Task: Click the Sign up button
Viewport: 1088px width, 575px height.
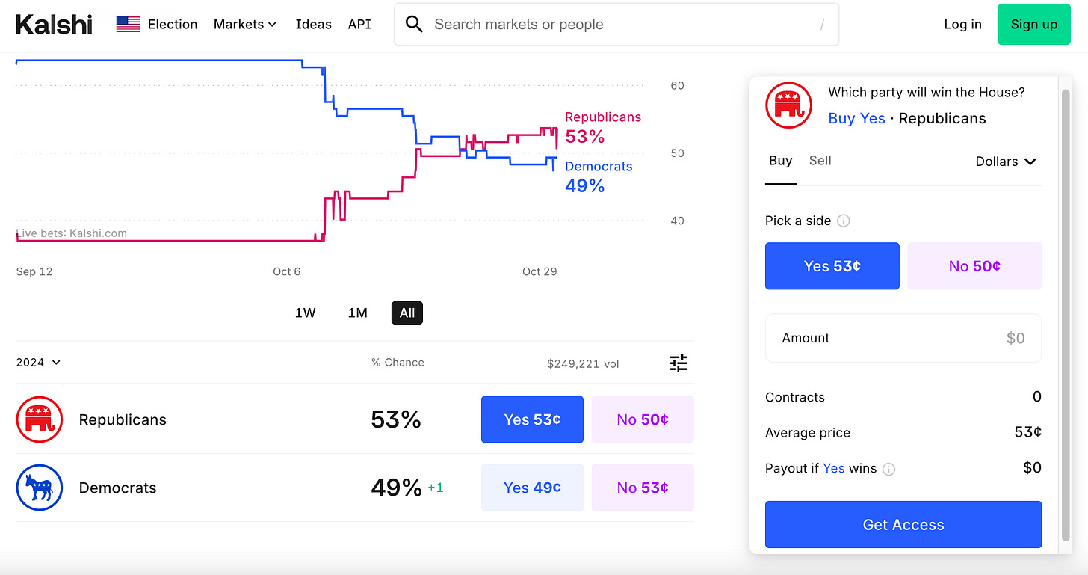Action: tap(1034, 25)
